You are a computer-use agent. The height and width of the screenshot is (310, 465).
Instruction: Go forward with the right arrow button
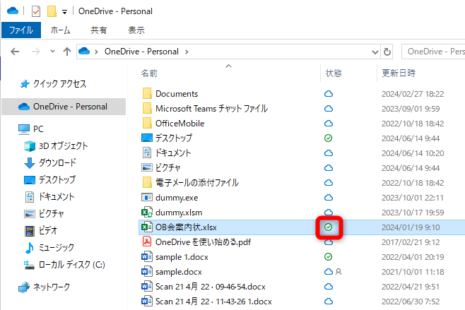tap(36, 52)
